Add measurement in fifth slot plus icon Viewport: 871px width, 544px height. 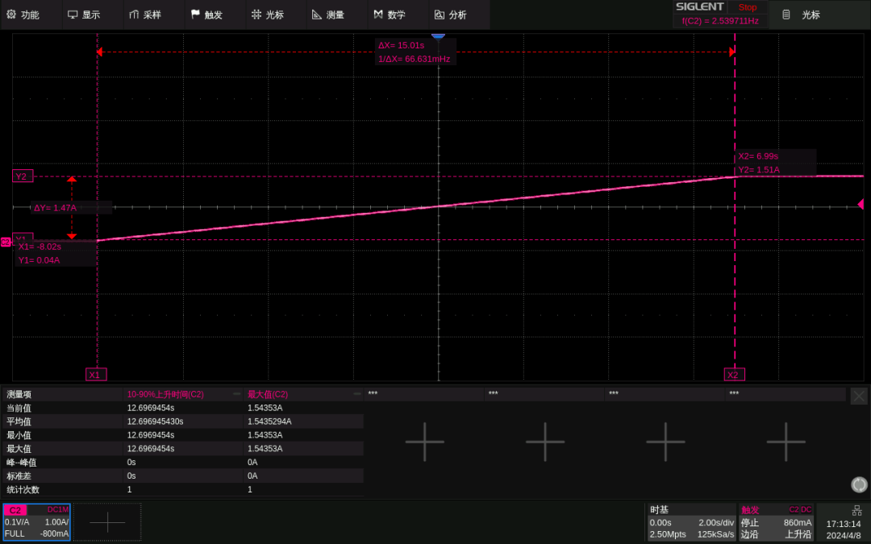tap(665, 442)
